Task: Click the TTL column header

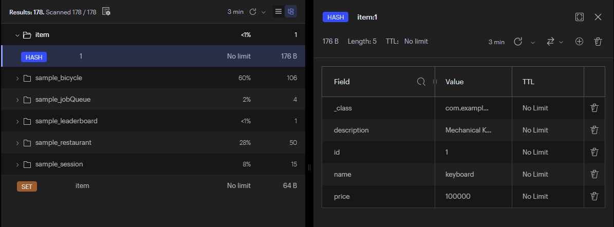Action: click(x=548, y=82)
